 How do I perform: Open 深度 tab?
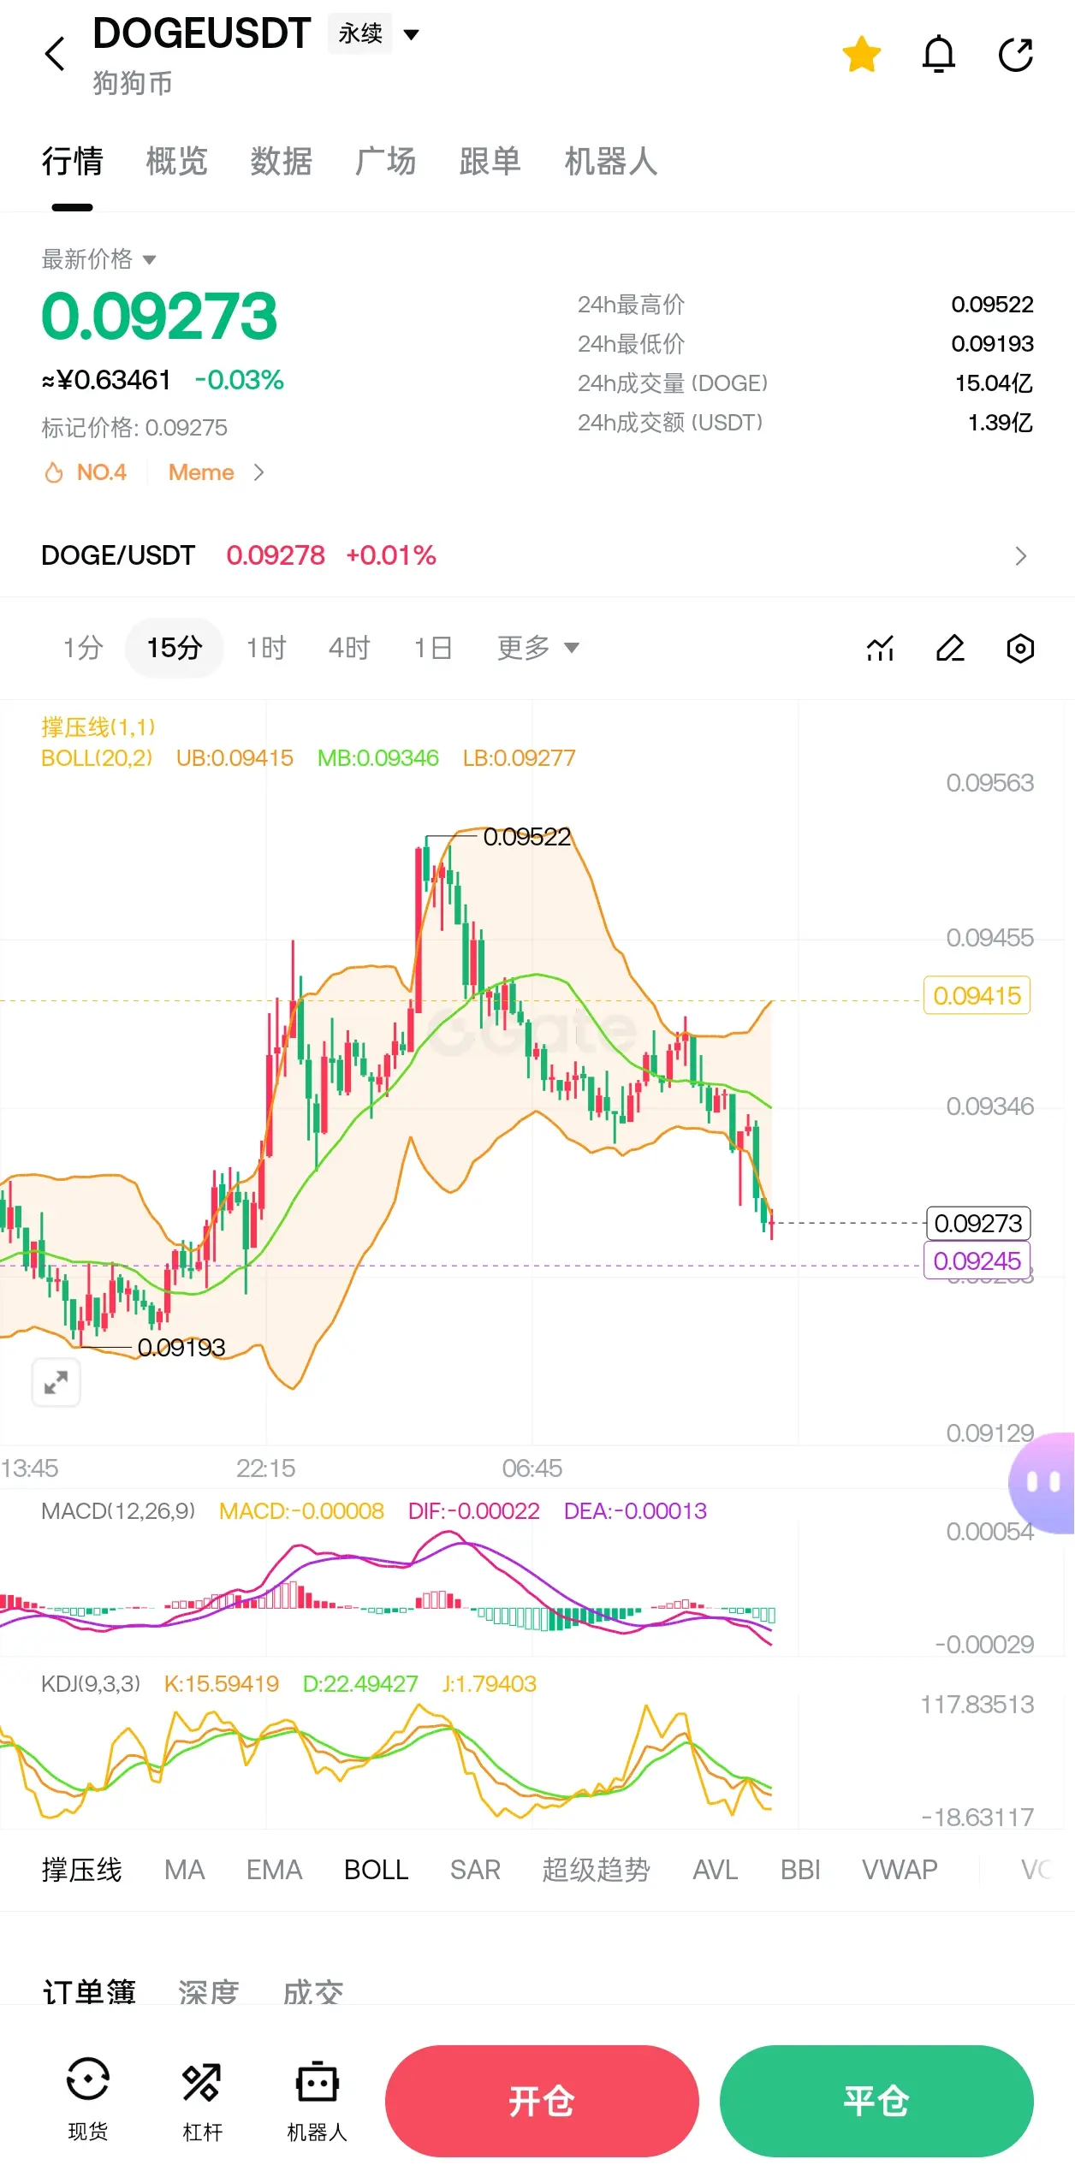[209, 1990]
